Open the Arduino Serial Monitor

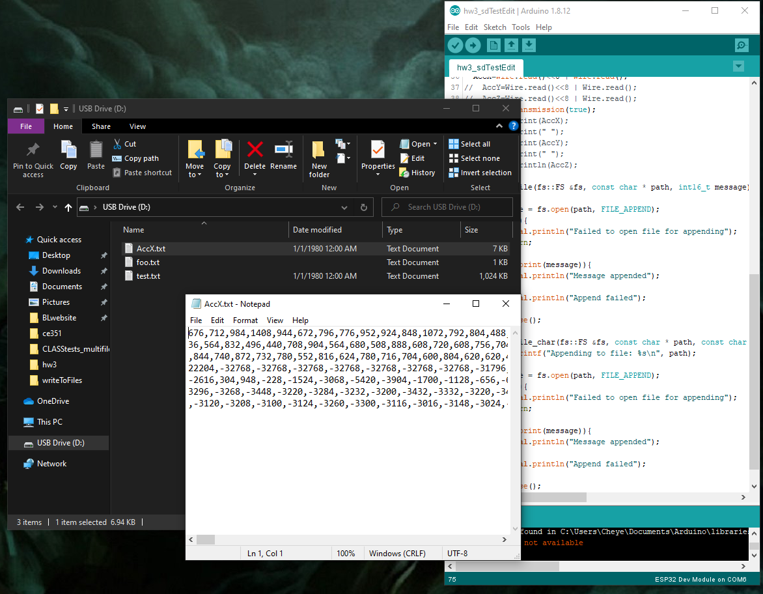742,45
